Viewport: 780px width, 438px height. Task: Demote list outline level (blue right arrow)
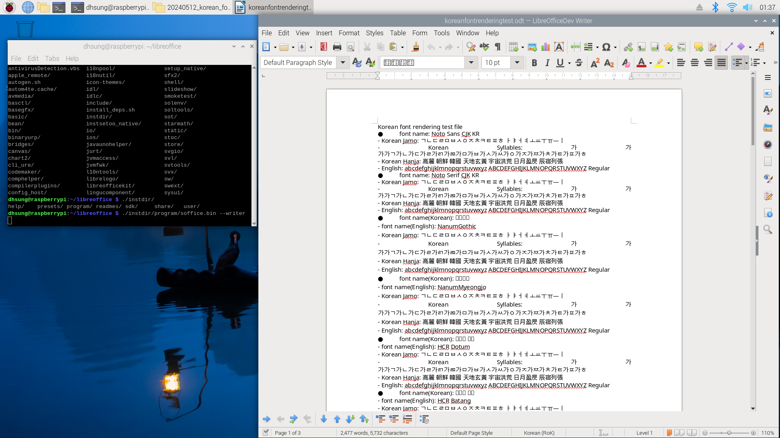click(266, 419)
